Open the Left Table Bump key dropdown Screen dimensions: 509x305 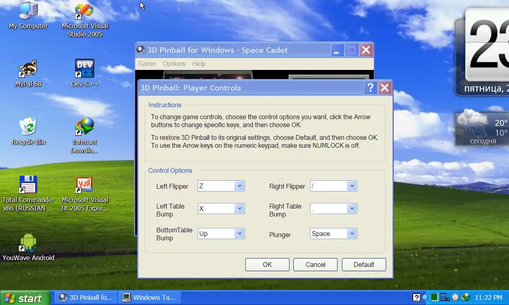[239, 208]
